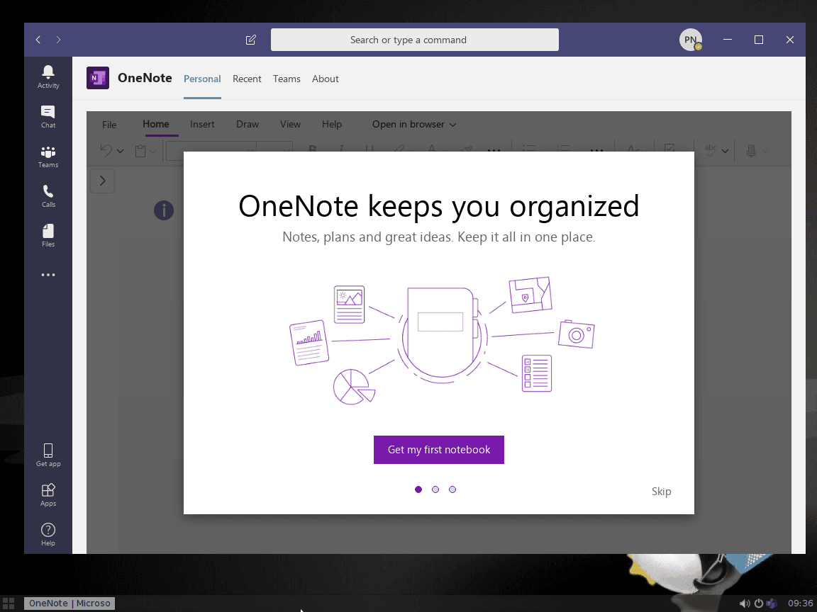Open Apps from the sidebar
The width and height of the screenshot is (817, 612).
point(48,493)
